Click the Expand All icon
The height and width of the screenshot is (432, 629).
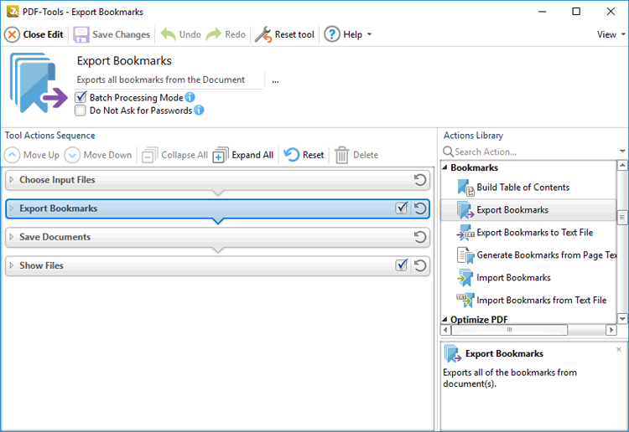pyautogui.click(x=221, y=155)
